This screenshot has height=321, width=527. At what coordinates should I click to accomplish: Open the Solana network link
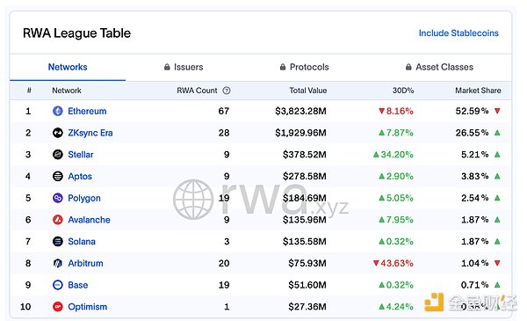pyautogui.click(x=82, y=242)
